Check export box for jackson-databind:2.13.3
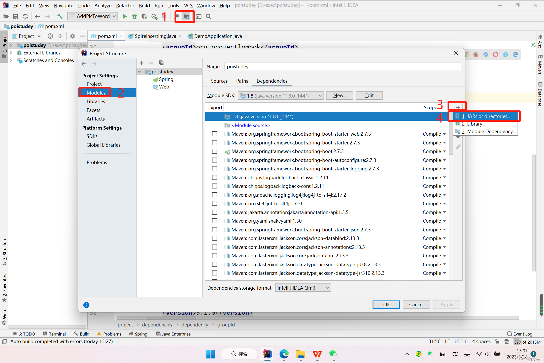 pyautogui.click(x=215, y=238)
